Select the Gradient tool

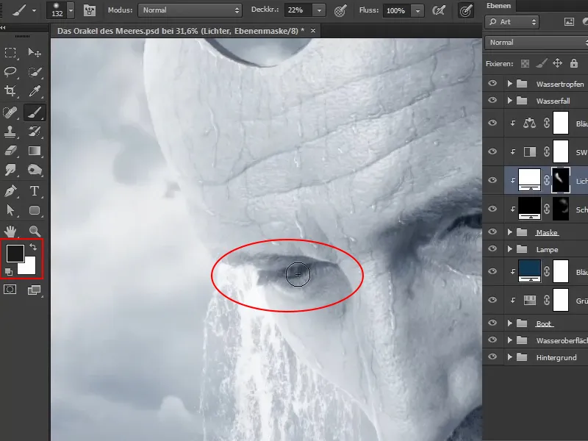point(35,151)
